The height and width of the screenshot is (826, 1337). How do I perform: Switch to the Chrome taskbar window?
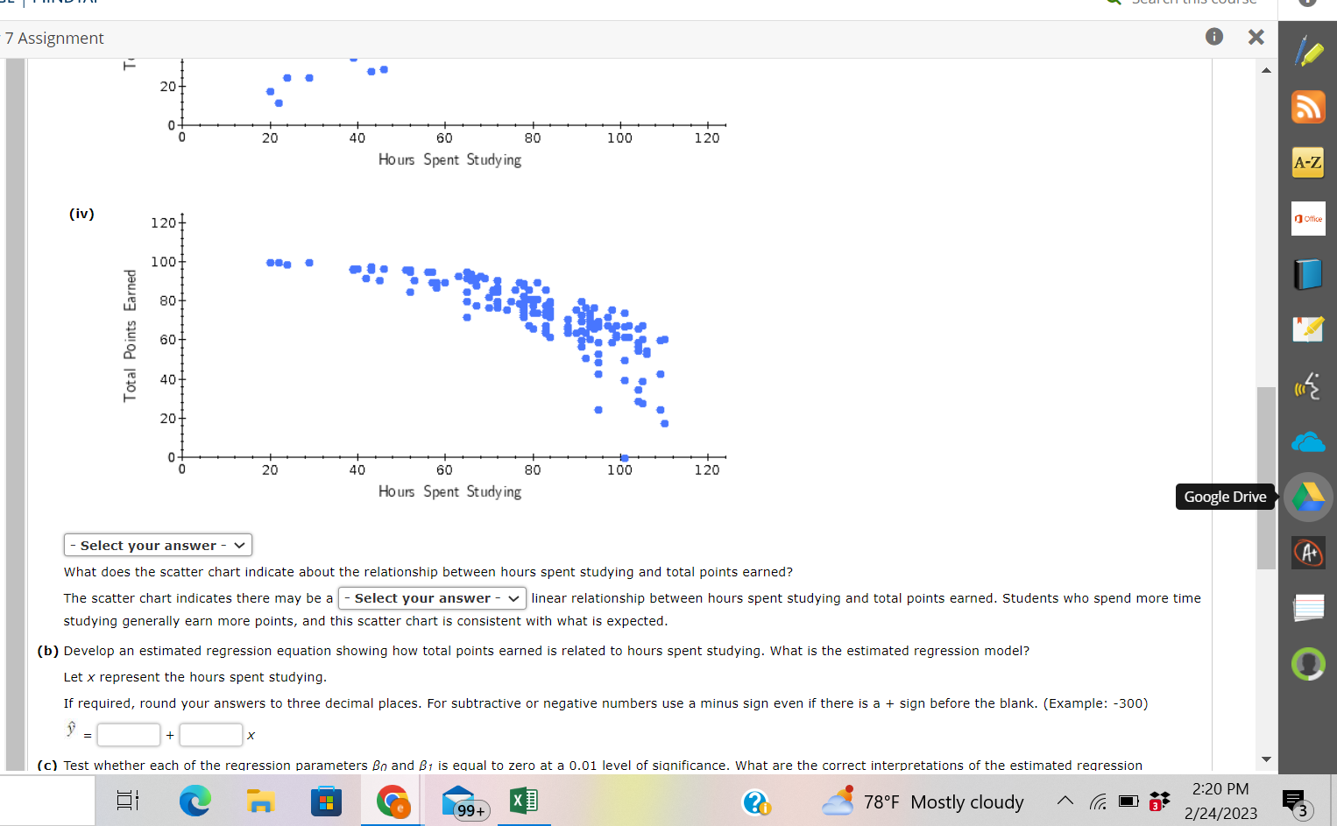click(x=393, y=801)
